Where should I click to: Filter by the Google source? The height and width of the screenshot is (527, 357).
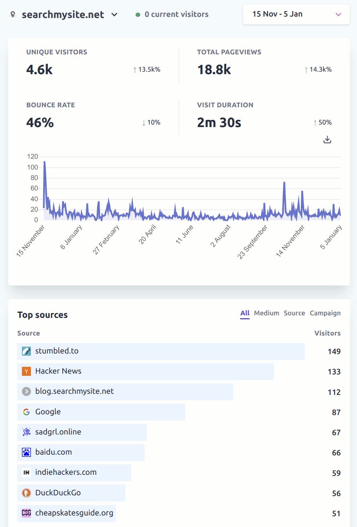(x=179, y=412)
